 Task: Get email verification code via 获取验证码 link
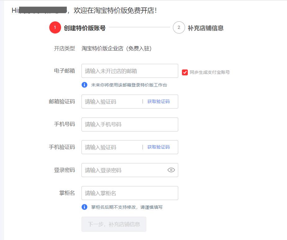tap(158, 101)
